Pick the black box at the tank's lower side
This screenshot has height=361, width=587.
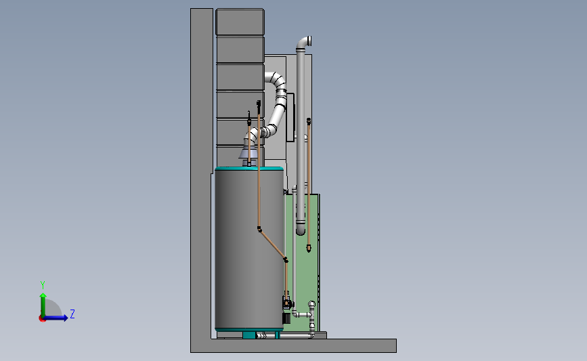pos(286,319)
